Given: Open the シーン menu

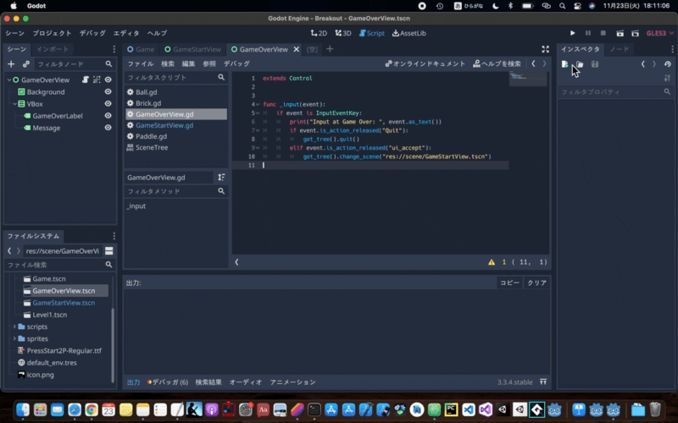Looking at the screenshot, I should pos(14,33).
